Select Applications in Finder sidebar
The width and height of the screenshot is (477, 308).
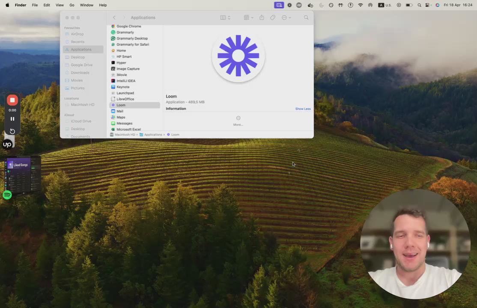[x=83, y=49]
